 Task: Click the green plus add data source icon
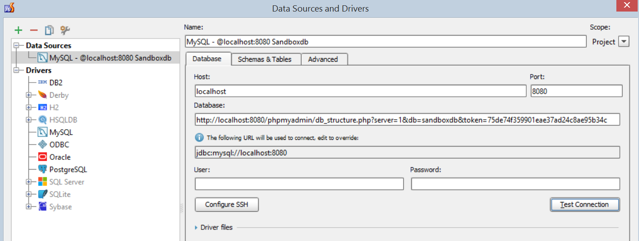coord(18,30)
